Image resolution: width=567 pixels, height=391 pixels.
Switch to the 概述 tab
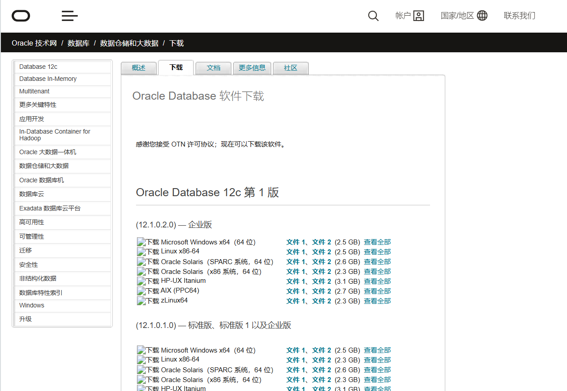pos(139,68)
